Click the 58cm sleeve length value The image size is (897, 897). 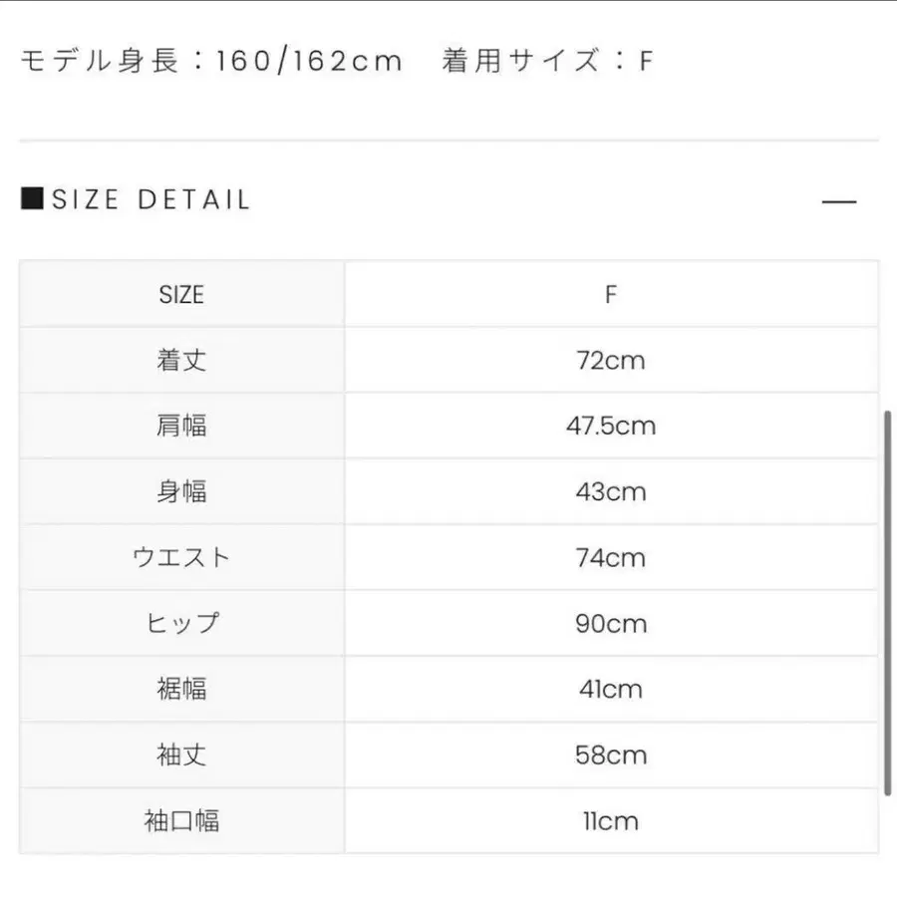(611, 755)
